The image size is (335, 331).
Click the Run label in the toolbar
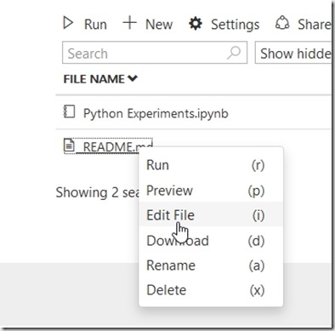(x=95, y=25)
